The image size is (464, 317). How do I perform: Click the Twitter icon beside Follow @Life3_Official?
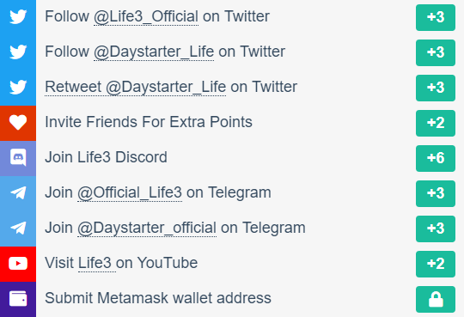[x=18, y=17]
